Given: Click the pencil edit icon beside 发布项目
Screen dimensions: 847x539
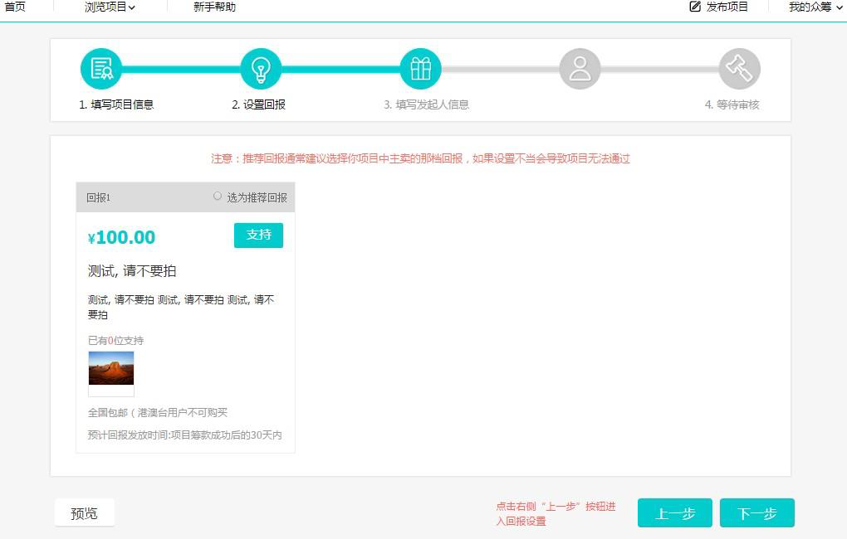Looking at the screenshot, I should tap(695, 7).
